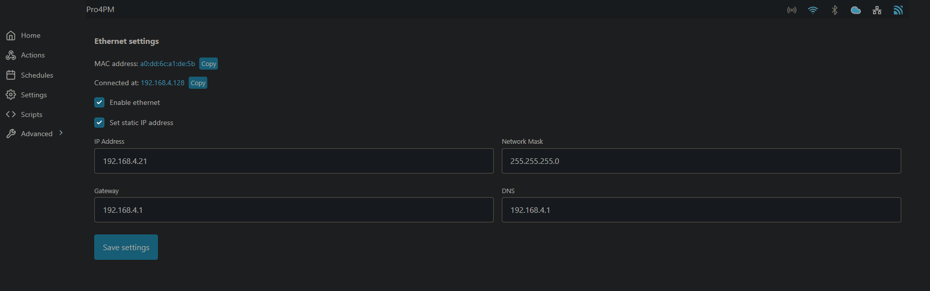Click the access point broadcast icon
The image size is (930, 291).
click(792, 10)
